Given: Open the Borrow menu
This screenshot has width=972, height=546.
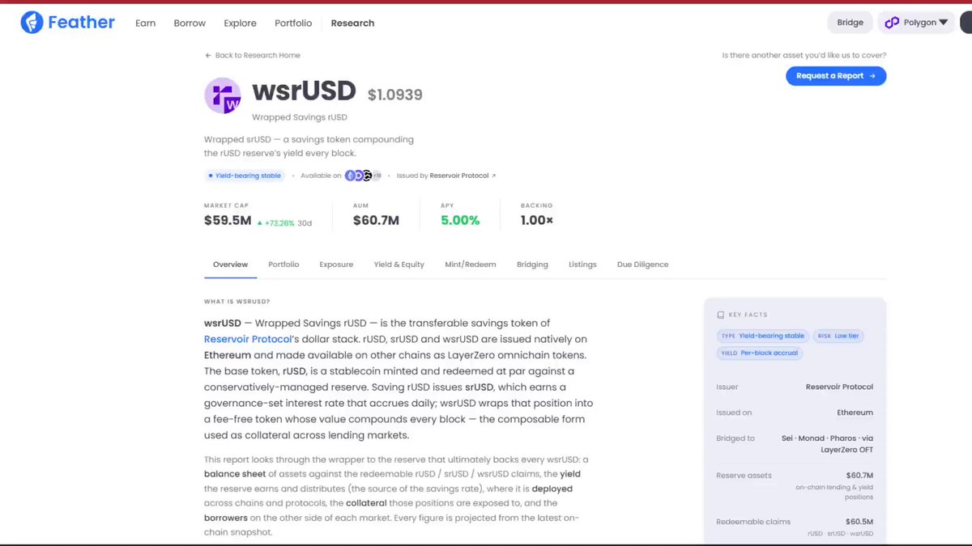Looking at the screenshot, I should pos(190,23).
